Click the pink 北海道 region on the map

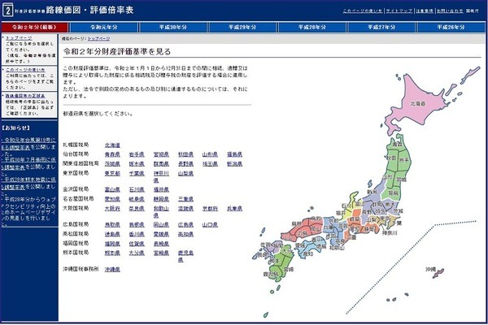(x=418, y=103)
